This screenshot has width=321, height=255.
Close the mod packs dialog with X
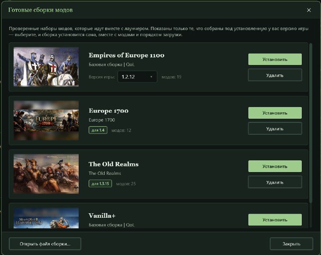[x=309, y=10]
